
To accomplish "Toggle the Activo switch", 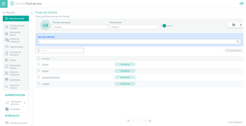I will 163,26.
